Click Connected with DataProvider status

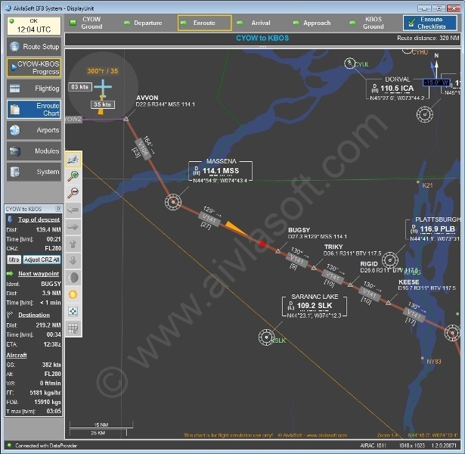click(46, 446)
